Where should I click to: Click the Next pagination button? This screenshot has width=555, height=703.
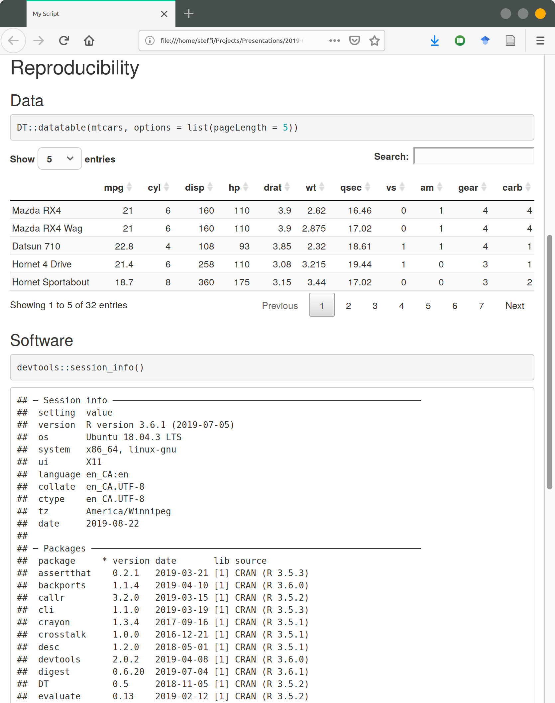point(514,306)
